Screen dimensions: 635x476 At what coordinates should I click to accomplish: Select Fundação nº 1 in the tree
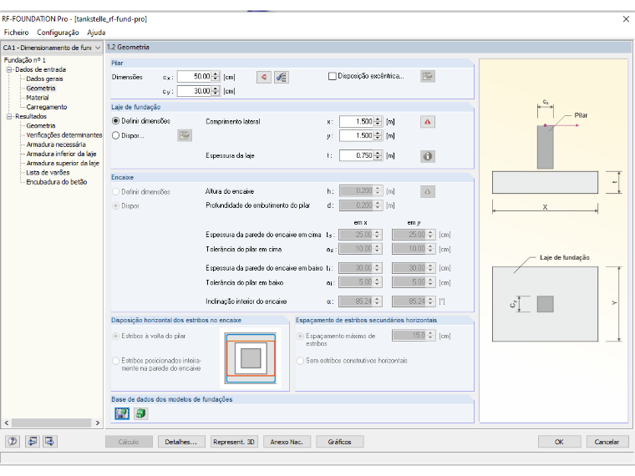(x=25, y=60)
